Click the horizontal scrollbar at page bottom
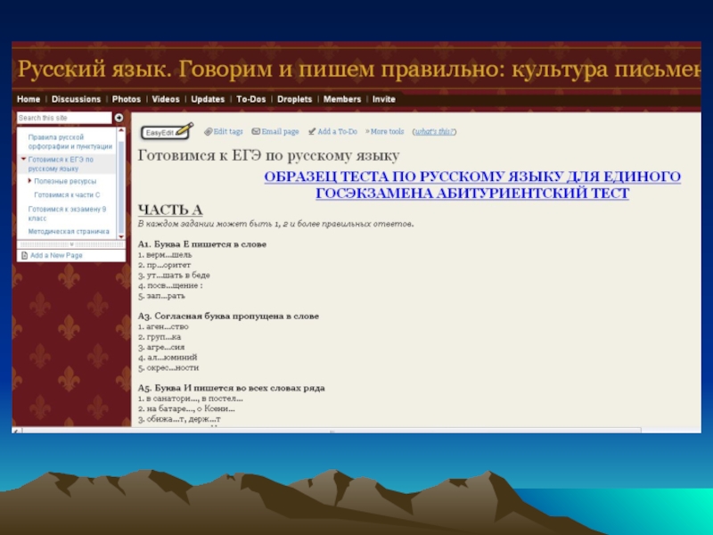The width and height of the screenshot is (713, 535). [x=332, y=431]
